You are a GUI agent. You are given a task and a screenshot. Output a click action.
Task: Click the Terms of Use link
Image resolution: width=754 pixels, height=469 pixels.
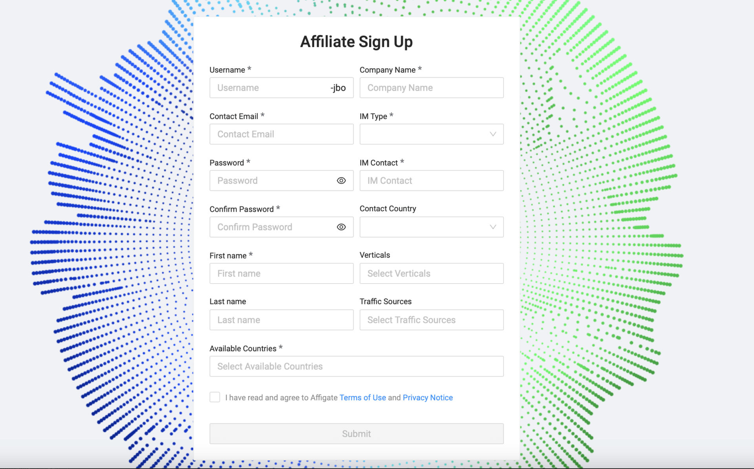coord(362,397)
